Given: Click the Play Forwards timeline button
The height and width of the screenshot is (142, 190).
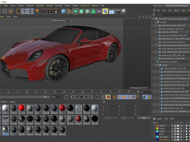Looking at the screenshot, I should pyautogui.click(x=82, y=97).
